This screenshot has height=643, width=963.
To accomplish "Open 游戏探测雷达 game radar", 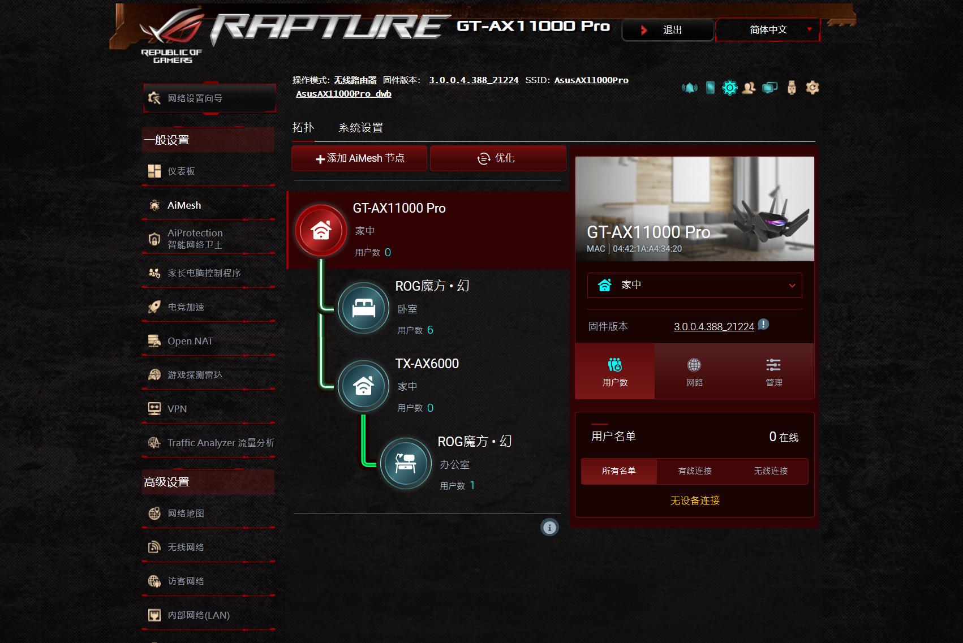I will click(x=208, y=375).
